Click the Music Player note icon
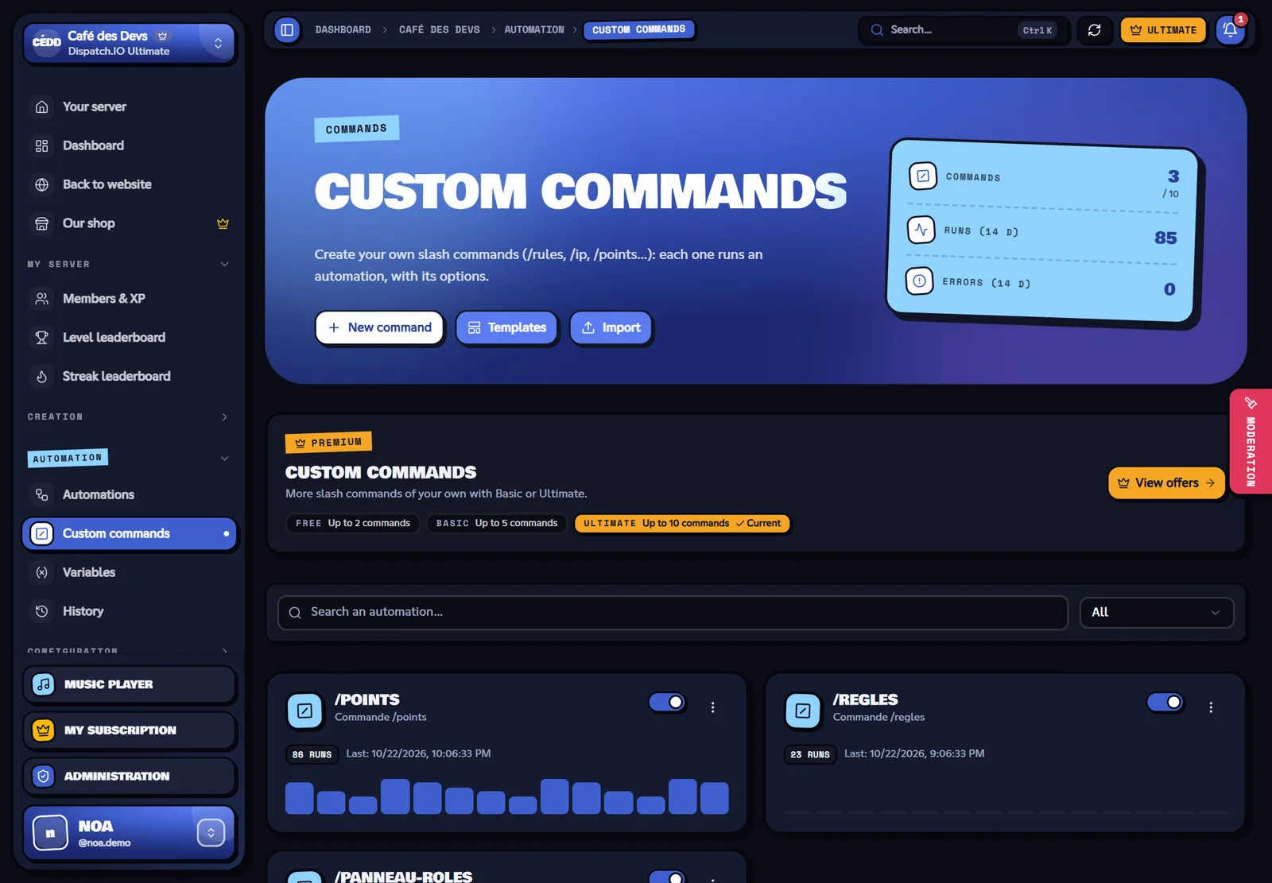The width and height of the screenshot is (1272, 883). click(44, 684)
